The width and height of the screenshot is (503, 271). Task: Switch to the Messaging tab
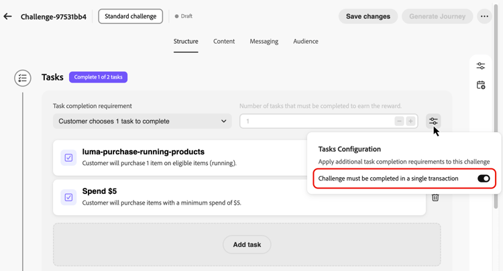tap(264, 42)
